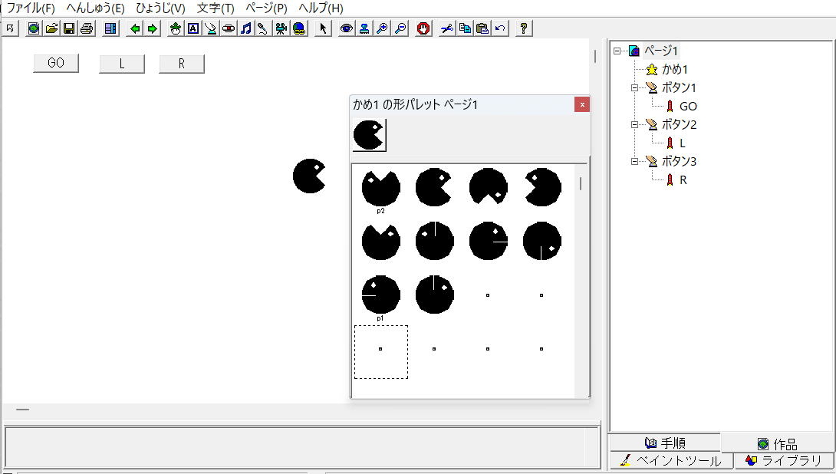Insert video using the movie camera icon

click(x=281, y=28)
